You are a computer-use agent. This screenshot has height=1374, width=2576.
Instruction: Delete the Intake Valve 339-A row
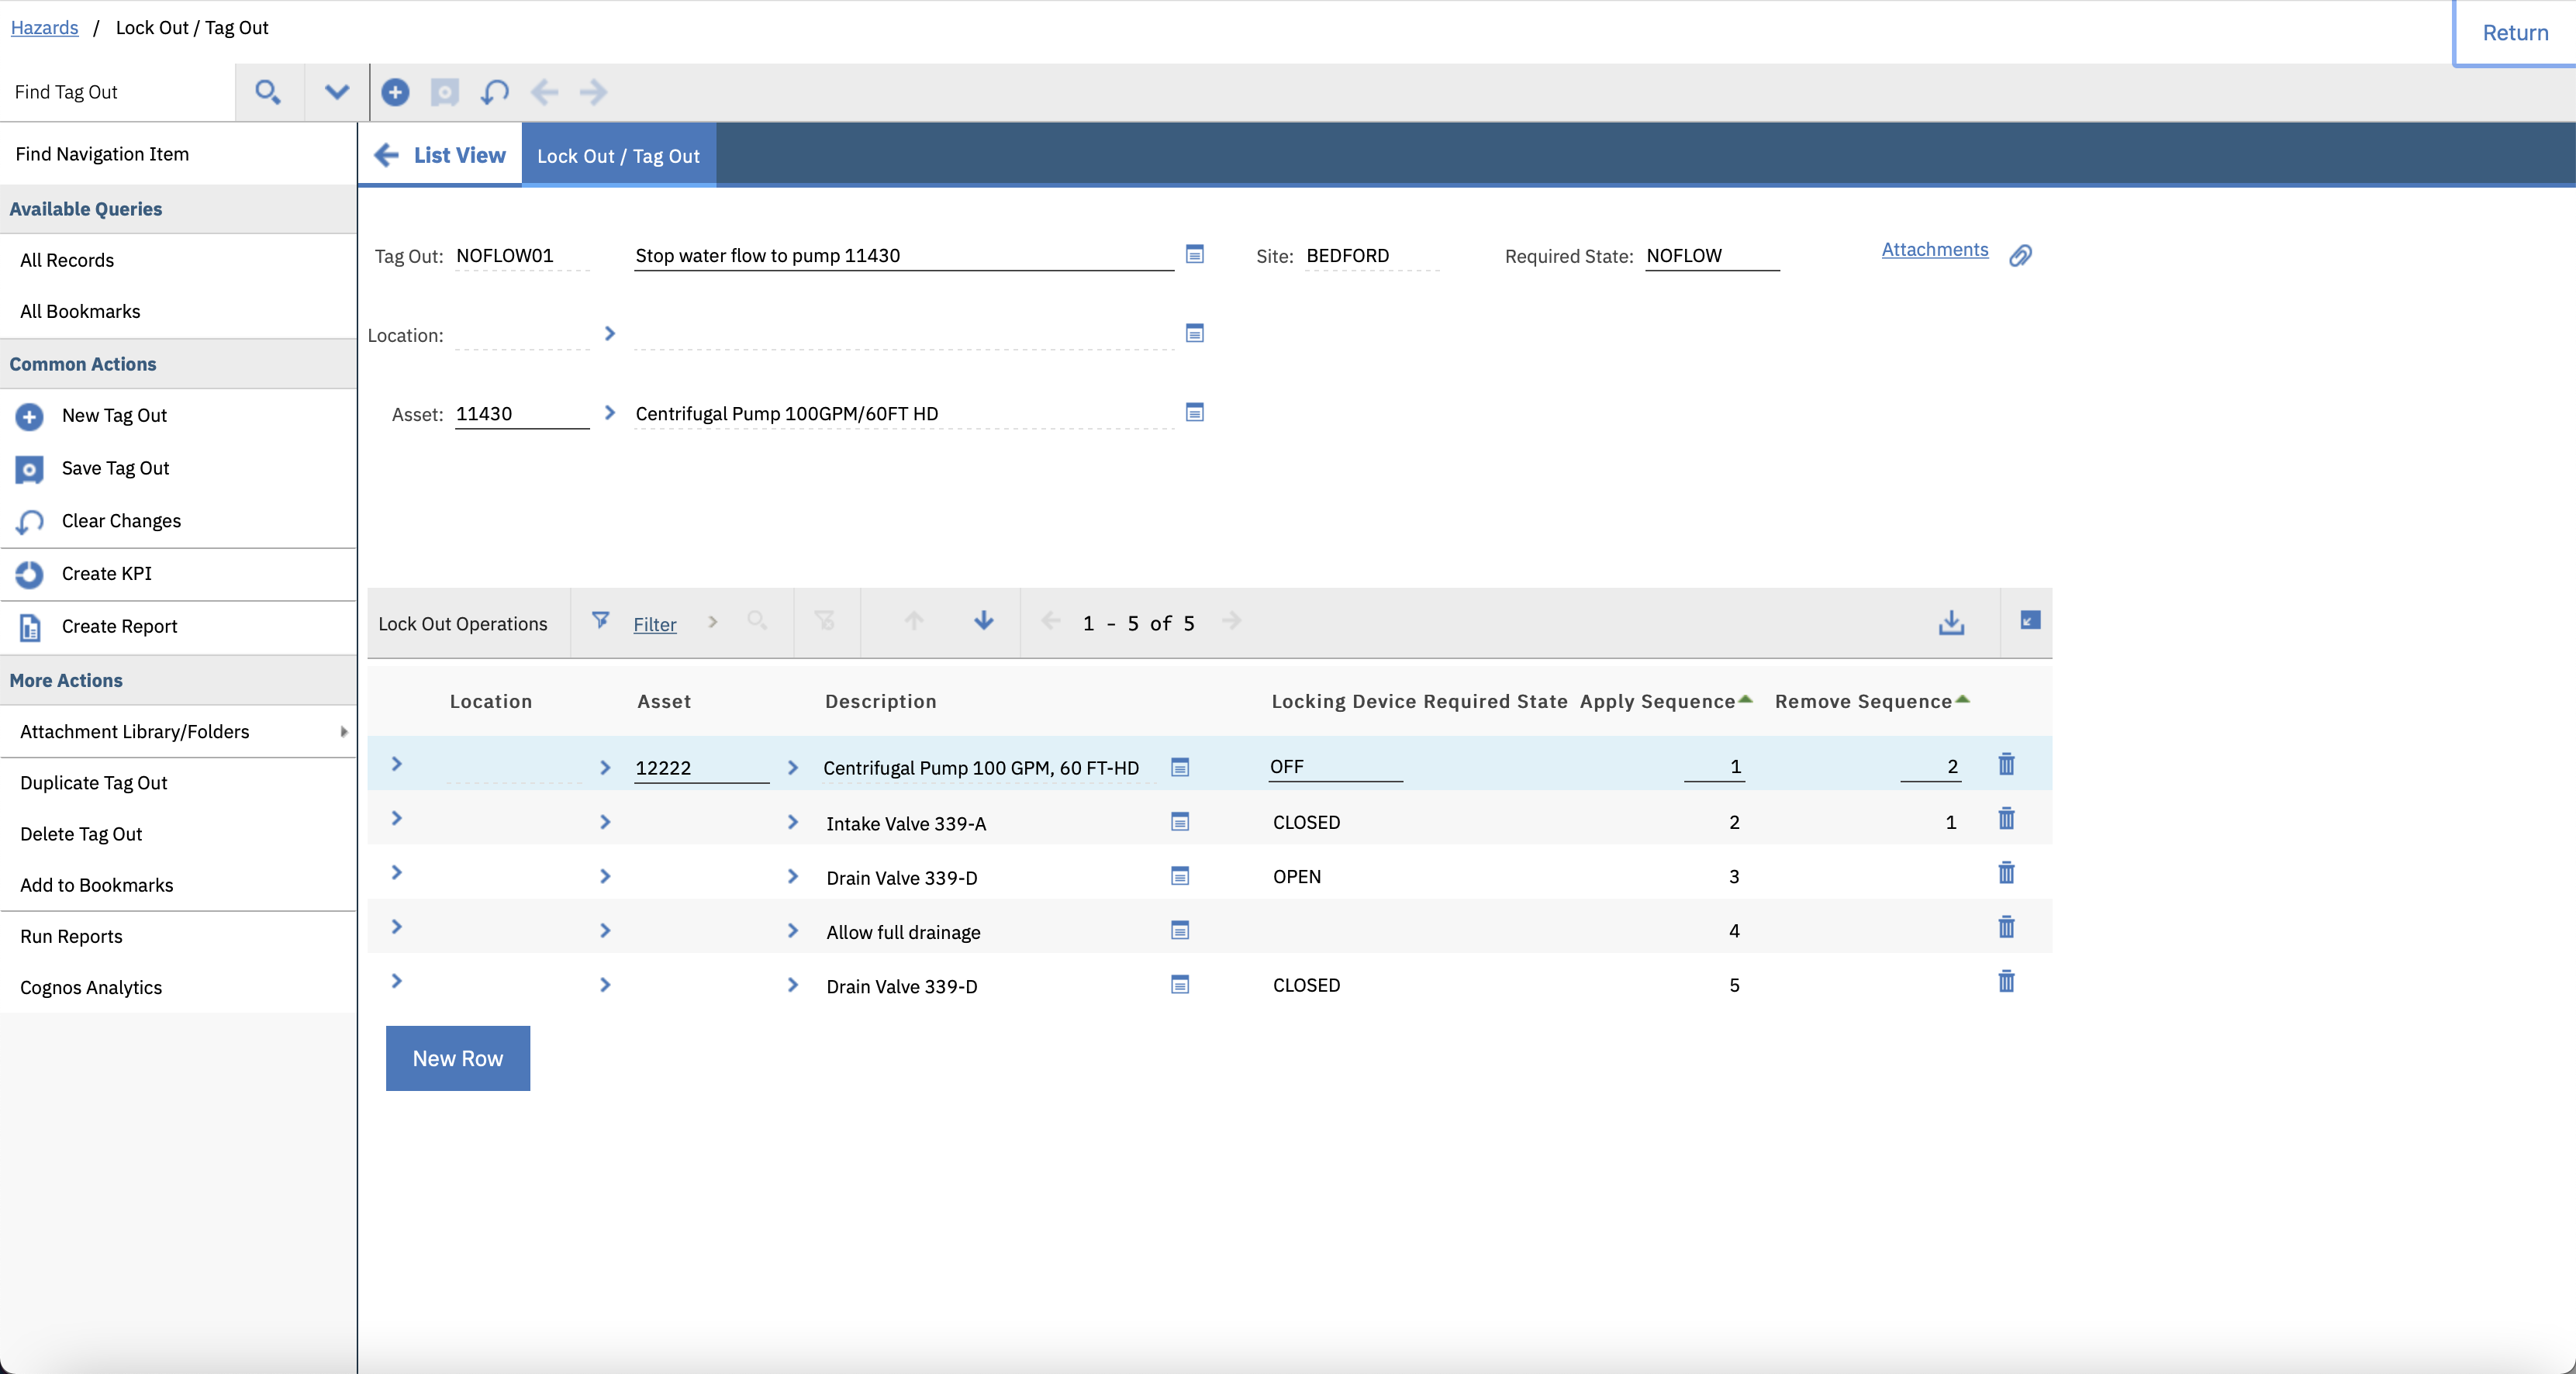pos(2006,820)
